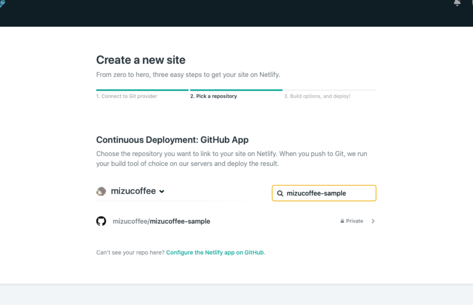Select step 3 Build options, and deploy!

click(317, 96)
